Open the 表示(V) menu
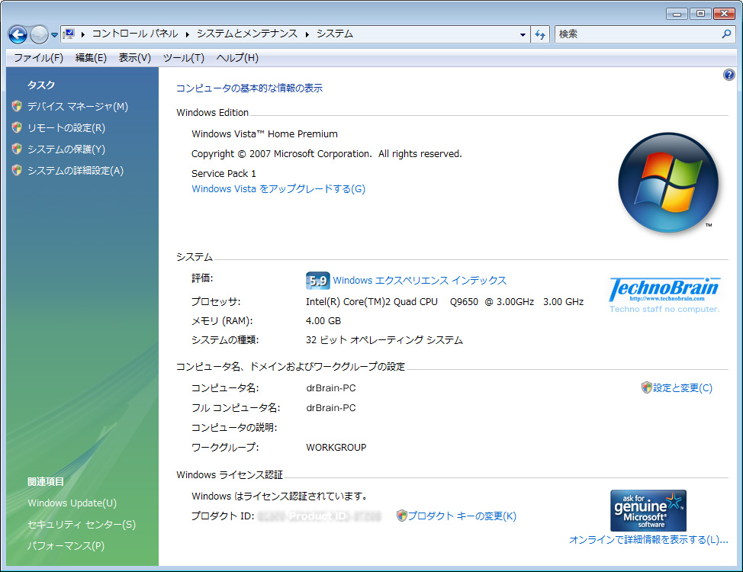743x572 pixels. 134,58
